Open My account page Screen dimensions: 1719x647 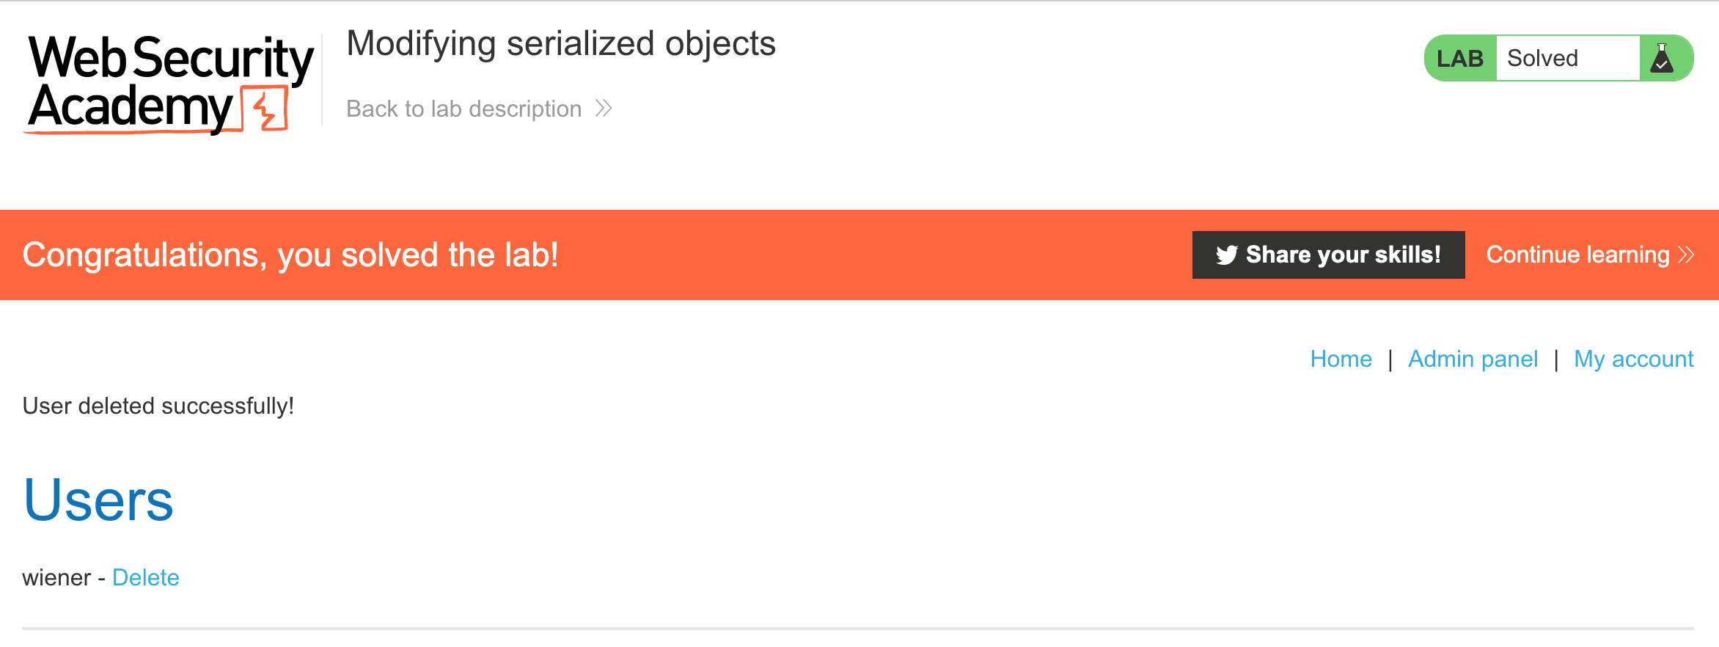coord(1633,359)
